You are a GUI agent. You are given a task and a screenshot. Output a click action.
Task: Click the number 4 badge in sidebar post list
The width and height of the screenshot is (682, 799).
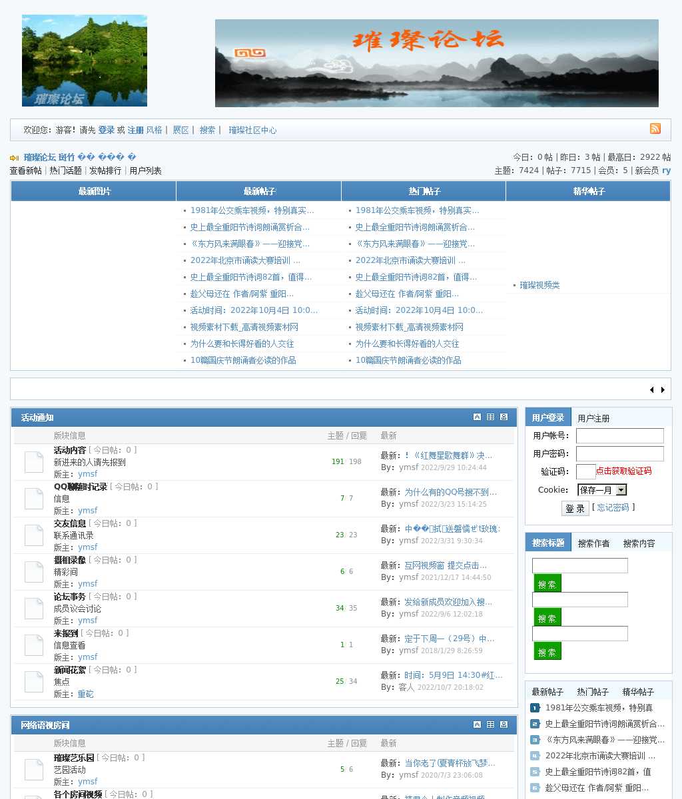click(x=535, y=756)
